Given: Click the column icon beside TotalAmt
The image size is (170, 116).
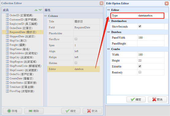Looking at the screenshot, I should pos(7,87).
